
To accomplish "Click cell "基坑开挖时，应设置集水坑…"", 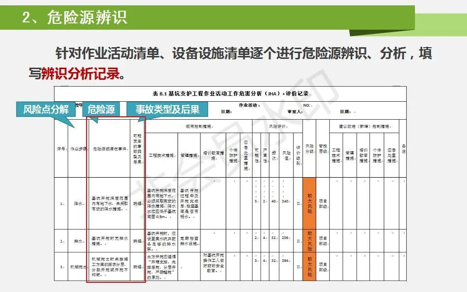I will [162, 241].
